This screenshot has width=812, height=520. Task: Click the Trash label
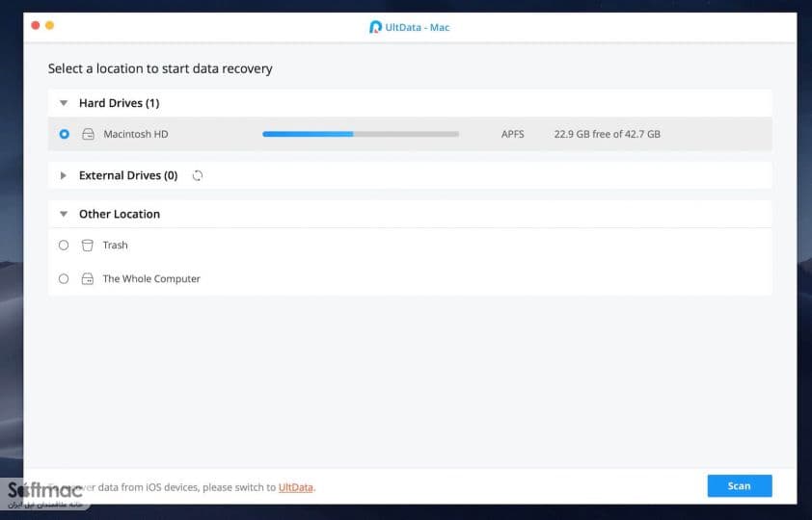tap(115, 245)
